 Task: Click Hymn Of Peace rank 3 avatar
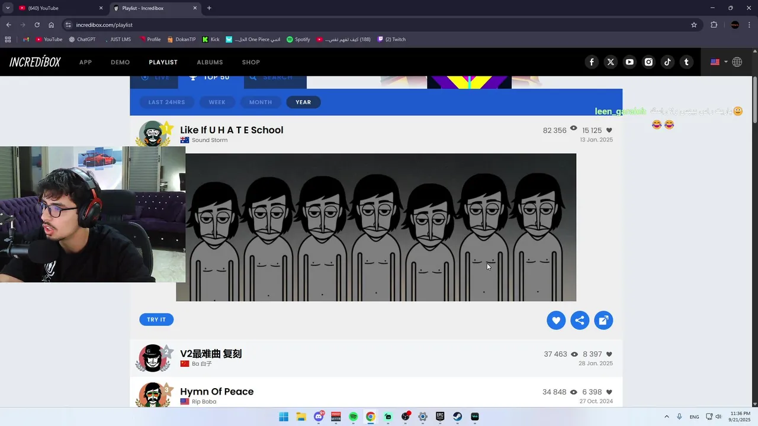click(x=153, y=395)
